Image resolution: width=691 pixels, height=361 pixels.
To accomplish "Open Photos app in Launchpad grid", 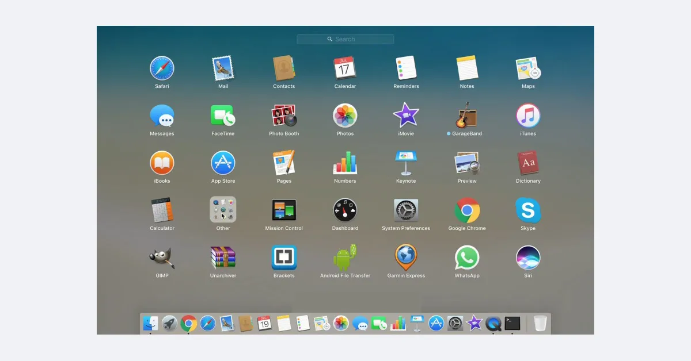I will 345,116.
